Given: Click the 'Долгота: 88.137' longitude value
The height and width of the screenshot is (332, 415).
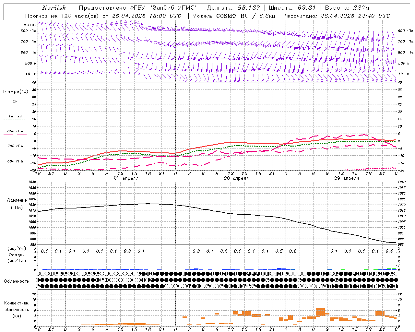Looking at the screenshot, I should [233, 8].
